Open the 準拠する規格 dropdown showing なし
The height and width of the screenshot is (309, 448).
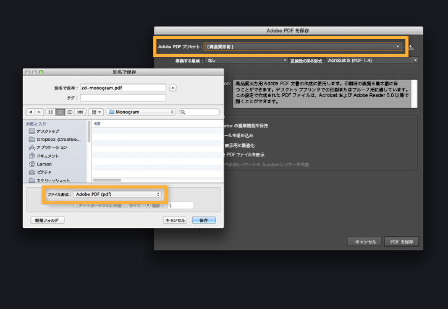coord(247,61)
